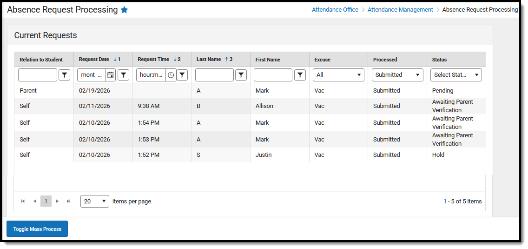Click the Current Requests panel heading
528x249 pixels.
click(46, 35)
